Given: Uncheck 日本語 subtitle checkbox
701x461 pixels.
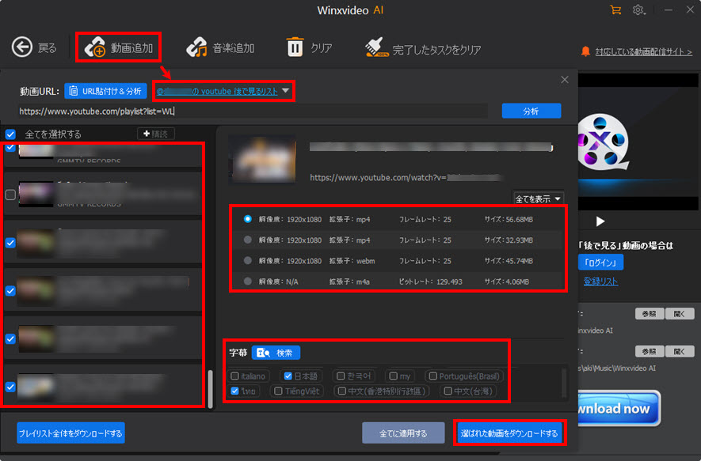Looking at the screenshot, I should 288,376.
